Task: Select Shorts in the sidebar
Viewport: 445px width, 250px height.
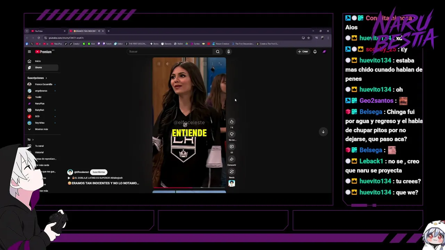Action: (x=42, y=67)
